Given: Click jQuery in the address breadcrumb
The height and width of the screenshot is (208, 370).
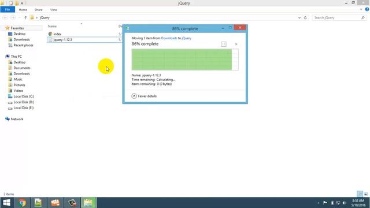Looking at the screenshot, I should coord(45,18).
